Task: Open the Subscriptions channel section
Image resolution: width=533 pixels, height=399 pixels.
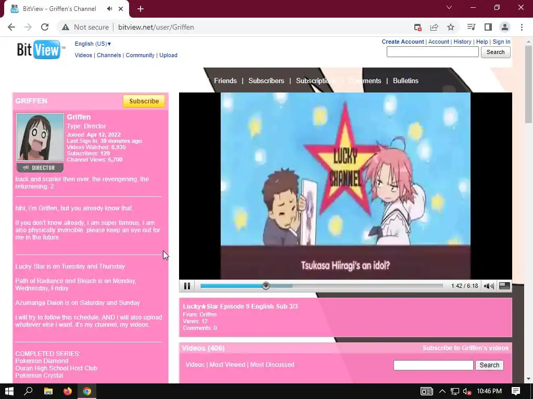Action: tap(316, 81)
